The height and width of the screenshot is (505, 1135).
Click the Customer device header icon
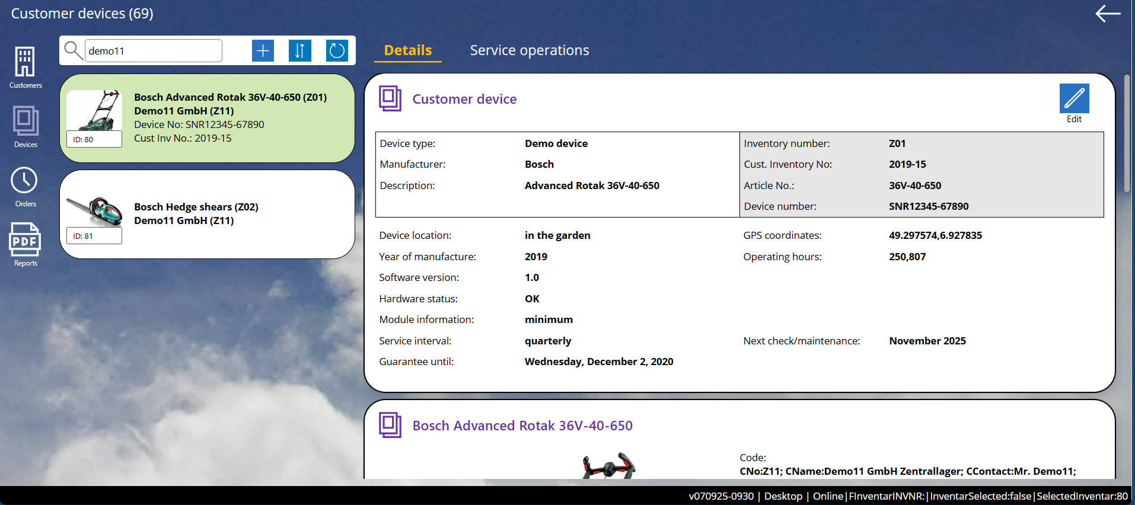390,98
